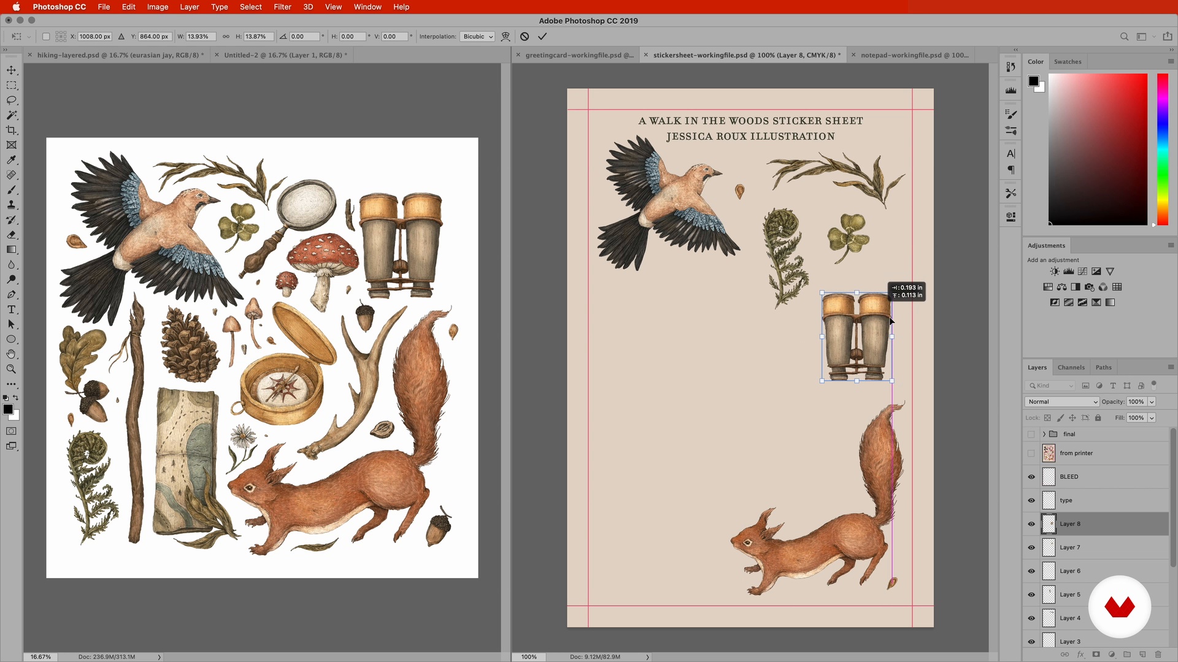This screenshot has width=1178, height=662.
Task: Click the rotation angle field
Action: click(304, 37)
